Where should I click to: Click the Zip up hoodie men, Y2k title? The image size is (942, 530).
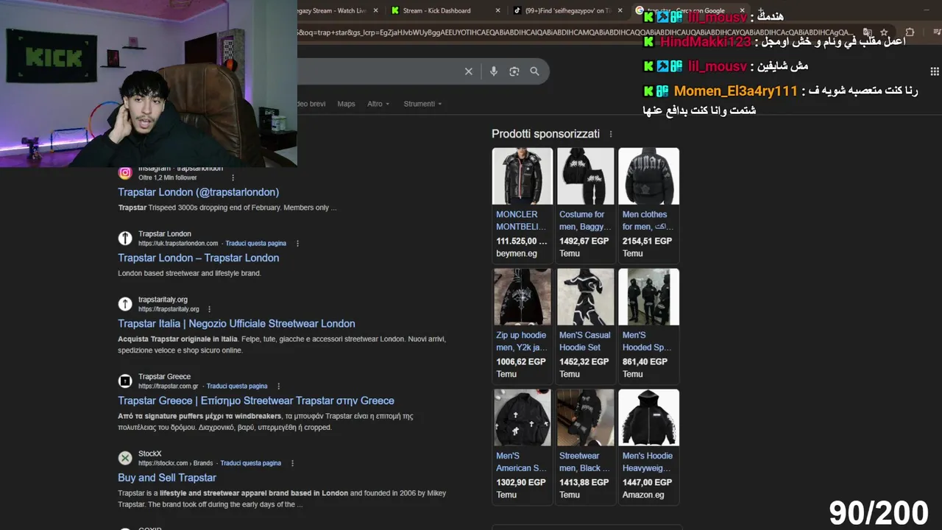[521, 342]
